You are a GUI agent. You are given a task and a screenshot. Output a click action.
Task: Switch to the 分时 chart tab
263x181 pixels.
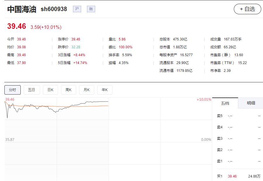[x=13, y=90]
